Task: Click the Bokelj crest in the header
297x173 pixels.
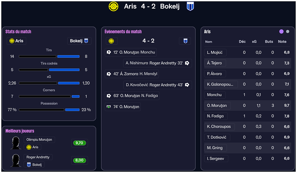Action: click(x=190, y=7)
